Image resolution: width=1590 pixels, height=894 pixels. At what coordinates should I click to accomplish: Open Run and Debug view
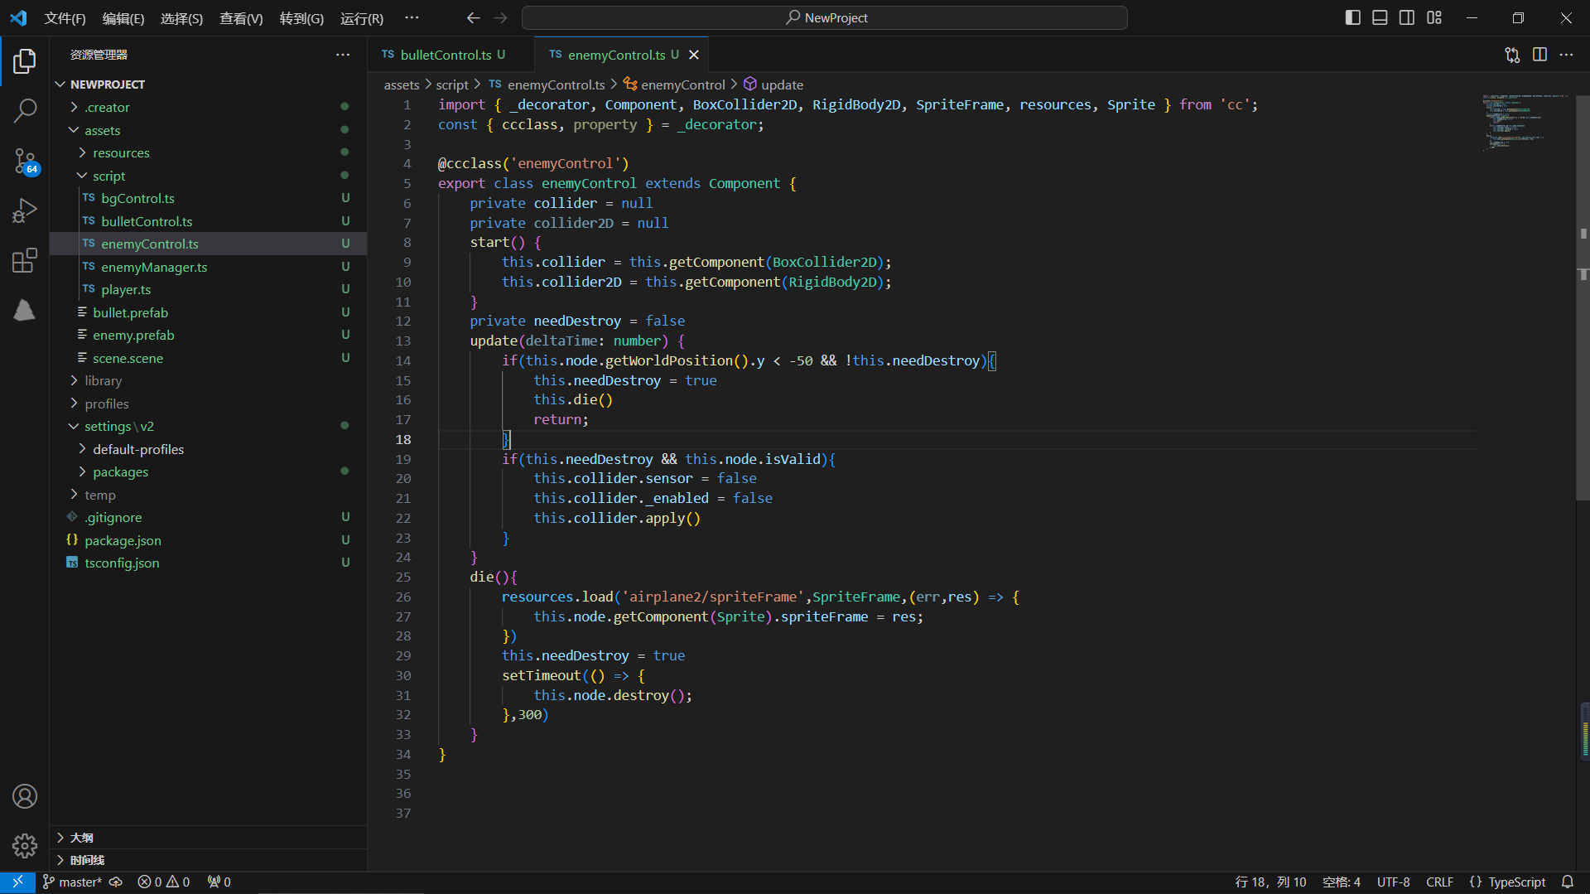tap(25, 210)
